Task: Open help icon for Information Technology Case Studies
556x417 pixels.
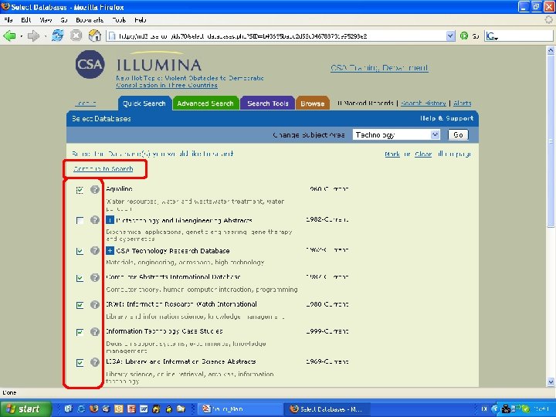Action: 95,331
